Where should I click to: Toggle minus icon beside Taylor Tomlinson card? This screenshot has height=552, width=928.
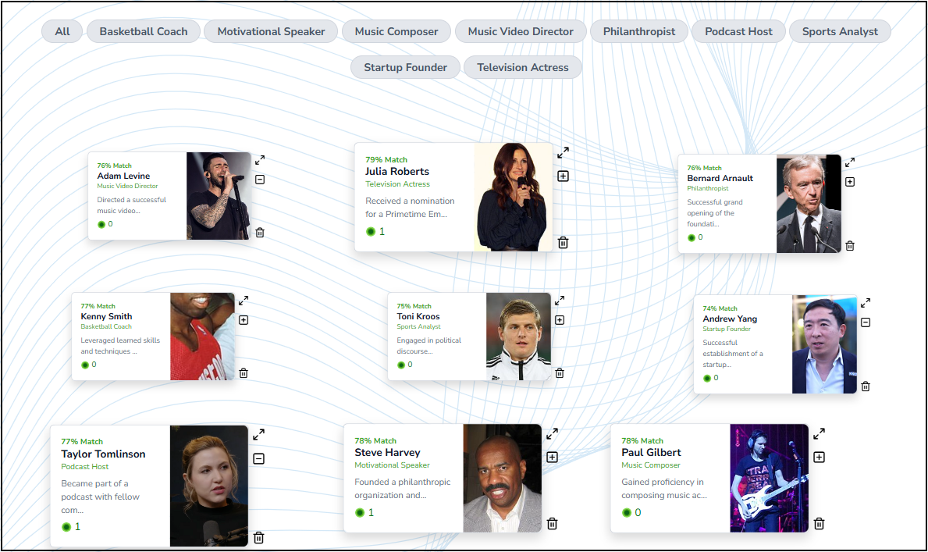(x=259, y=459)
